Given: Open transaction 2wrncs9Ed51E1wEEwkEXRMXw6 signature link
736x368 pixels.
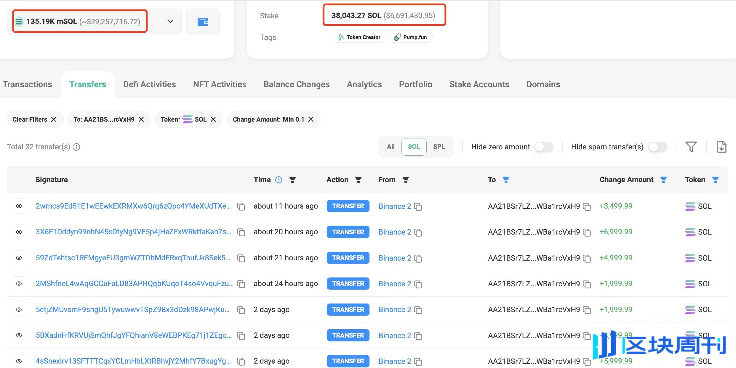Looking at the screenshot, I should click(x=133, y=206).
